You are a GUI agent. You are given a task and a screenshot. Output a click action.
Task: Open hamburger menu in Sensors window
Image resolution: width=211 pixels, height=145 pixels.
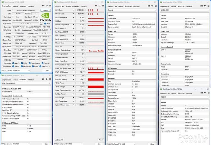[x=103, y=6]
